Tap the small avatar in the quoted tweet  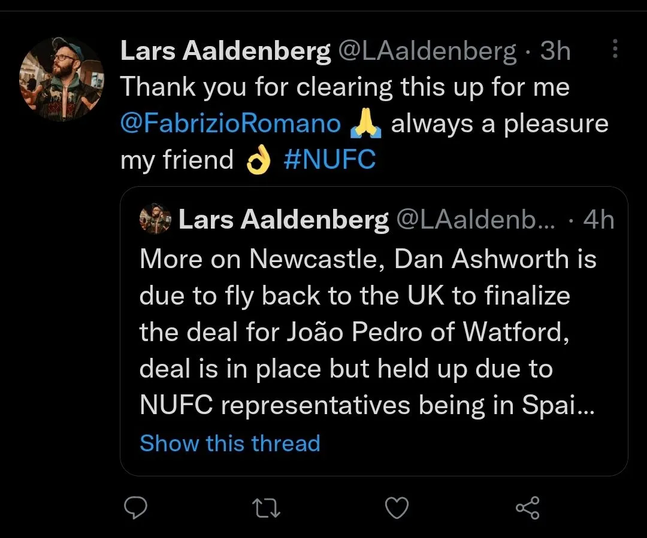(x=155, y=221)
